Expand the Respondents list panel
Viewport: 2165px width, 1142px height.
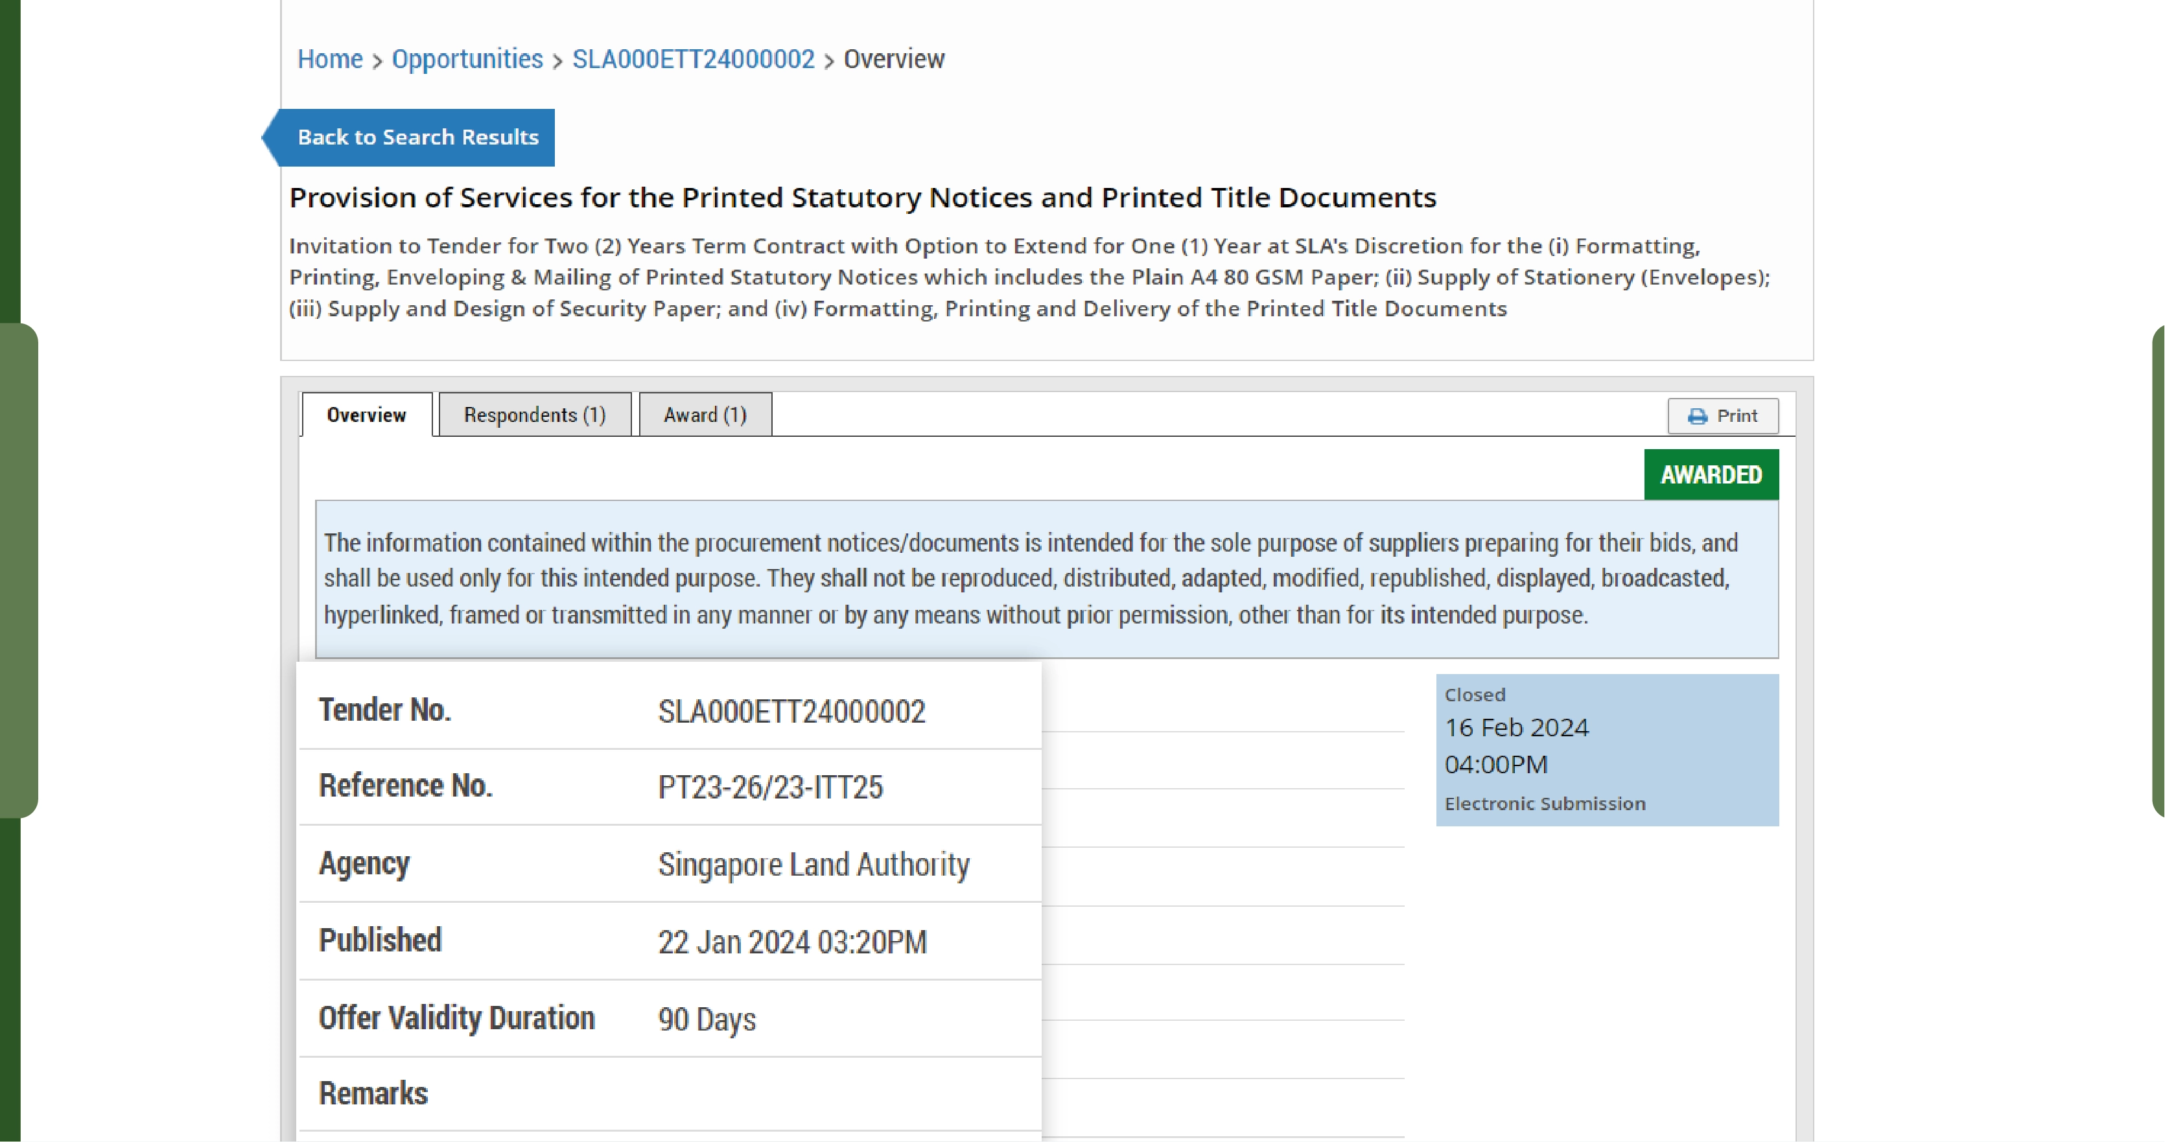coord(534,414)
